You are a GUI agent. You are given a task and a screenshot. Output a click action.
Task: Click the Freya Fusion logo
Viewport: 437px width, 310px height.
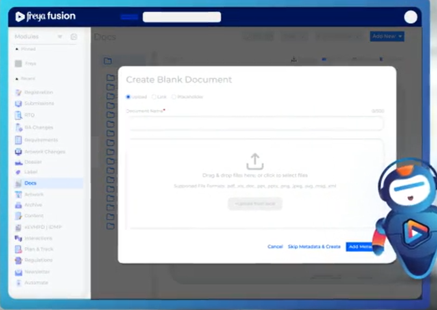(x=46, y=16)
